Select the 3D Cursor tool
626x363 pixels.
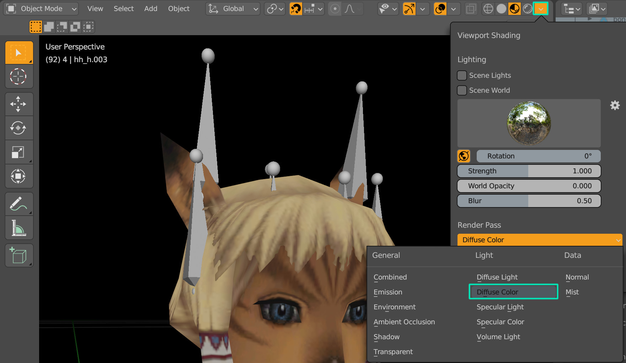[x=19, y=76]
